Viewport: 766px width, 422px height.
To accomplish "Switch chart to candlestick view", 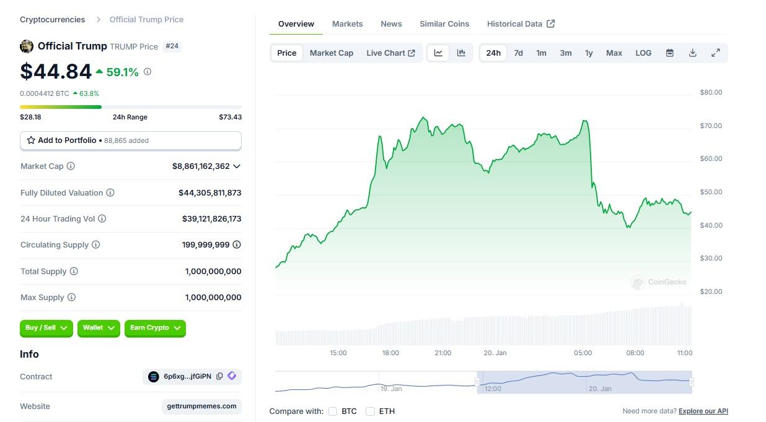I will click(461, 53).
